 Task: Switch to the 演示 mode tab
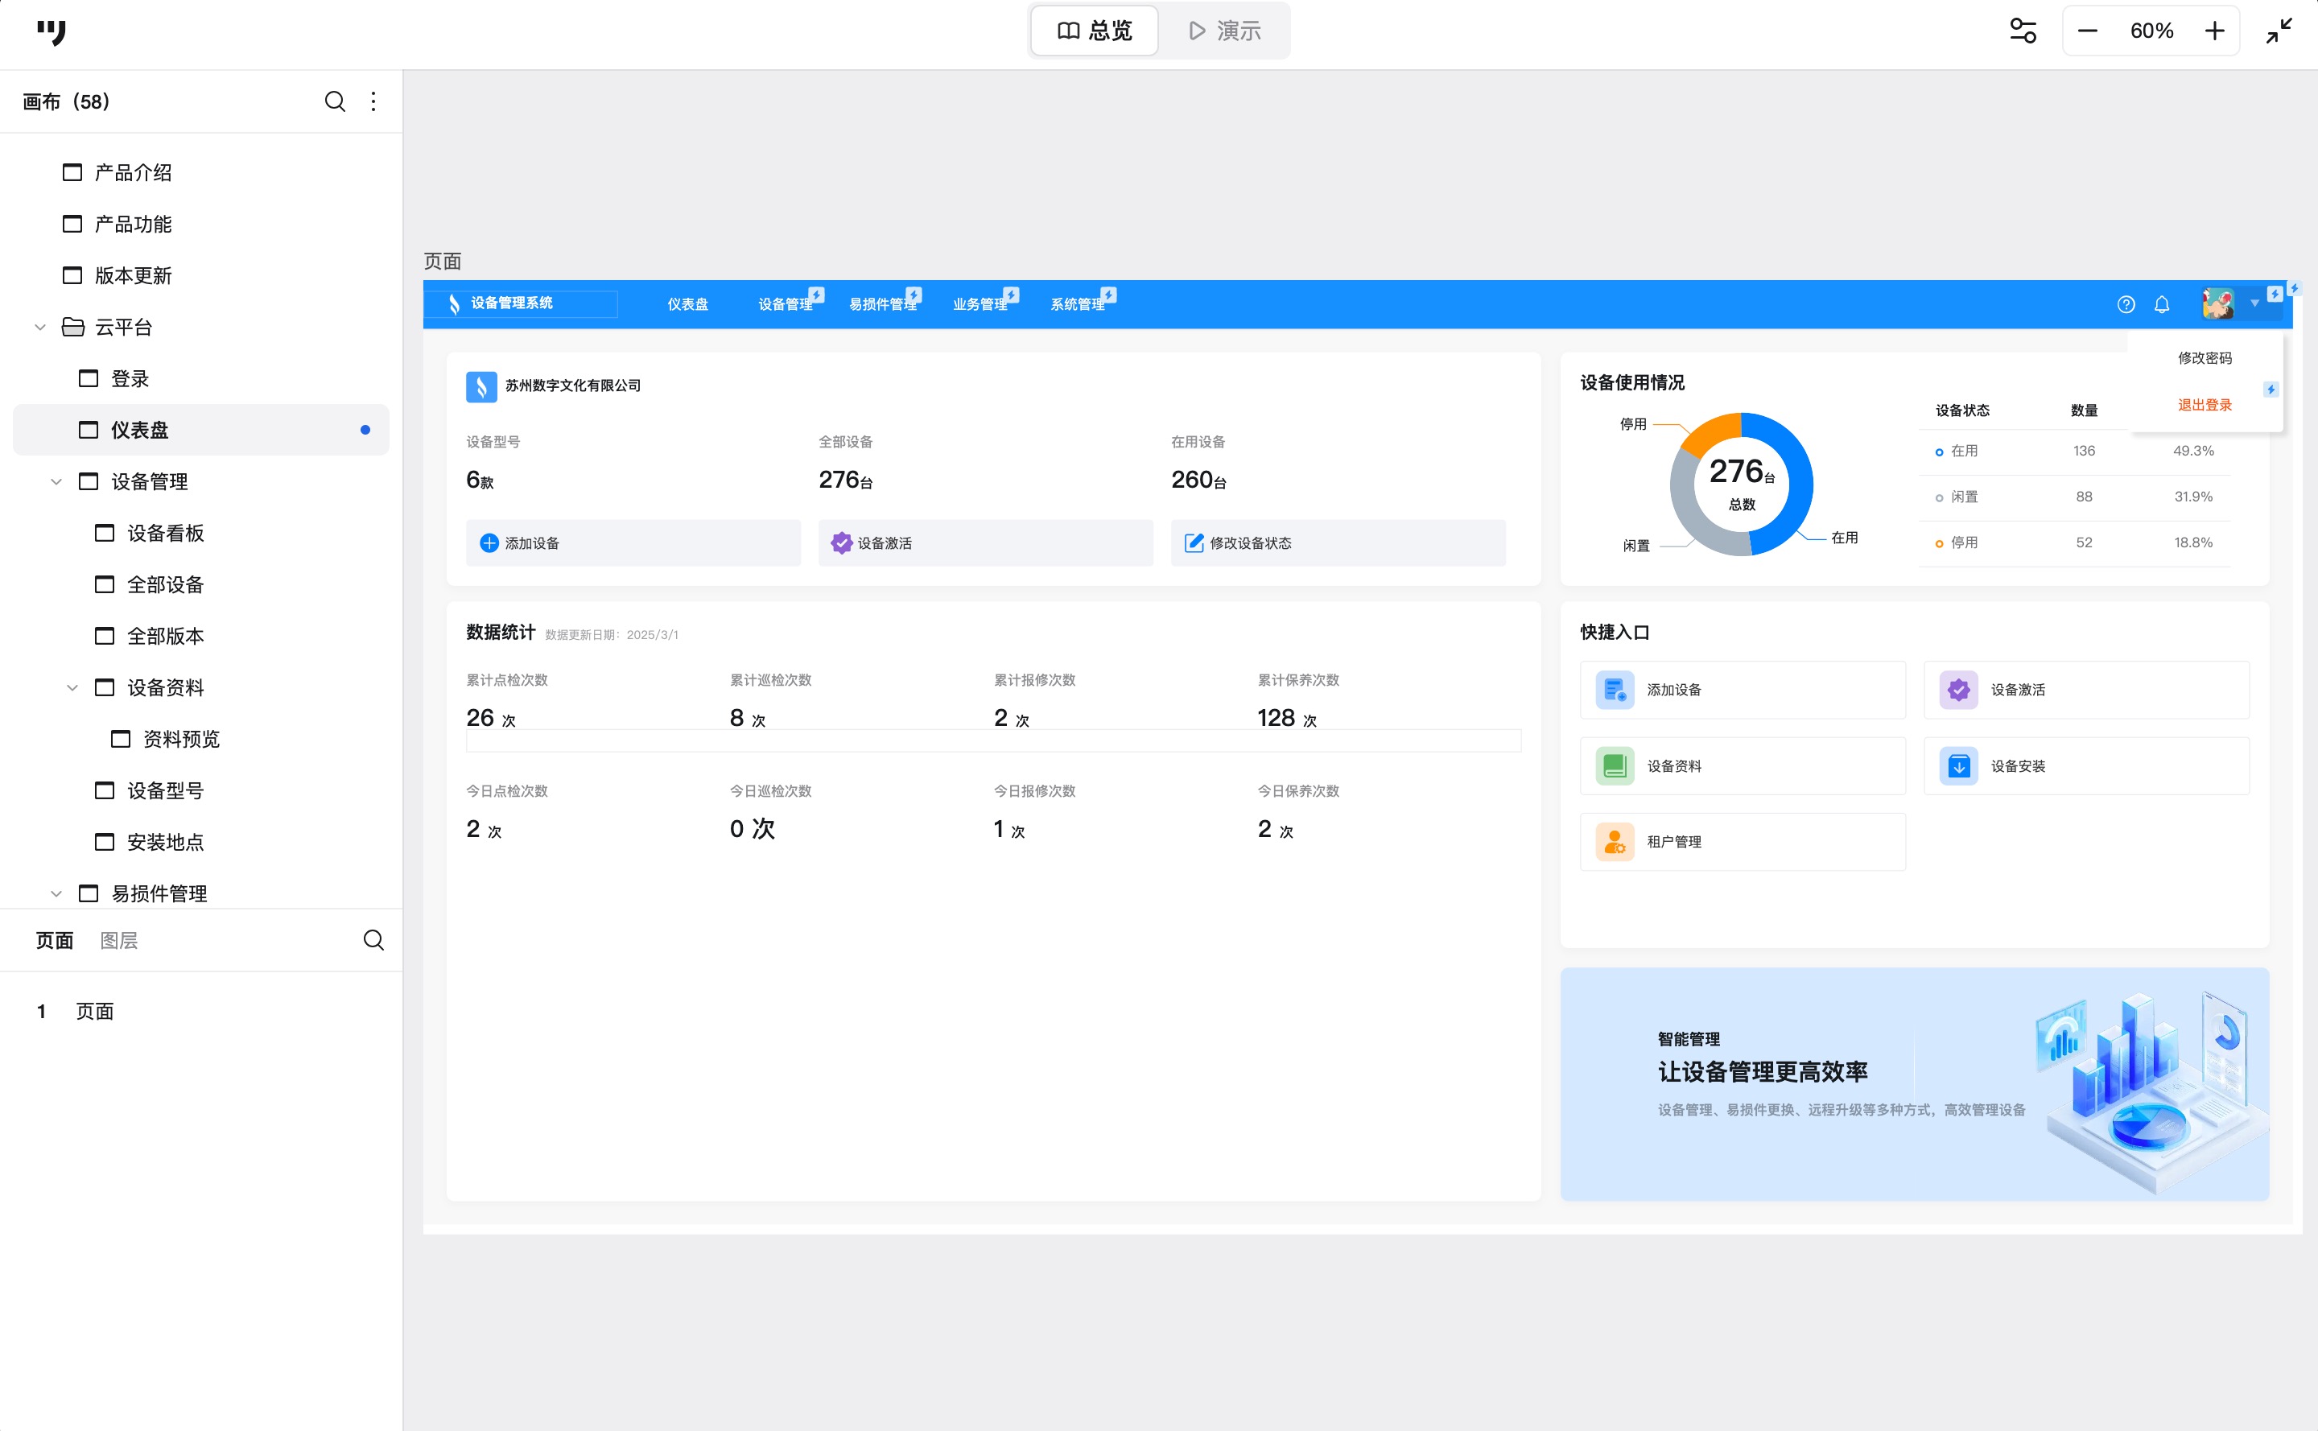pyautogui.click(x=1225, y=31)
